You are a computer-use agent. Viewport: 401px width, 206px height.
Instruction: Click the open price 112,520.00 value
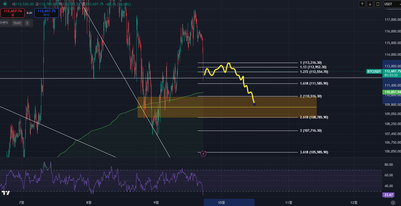pyautogui.click(x=24, y=4)
